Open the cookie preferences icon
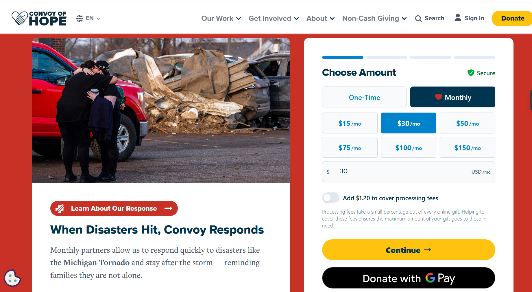532x292 pixels. [x=12, y=278]
